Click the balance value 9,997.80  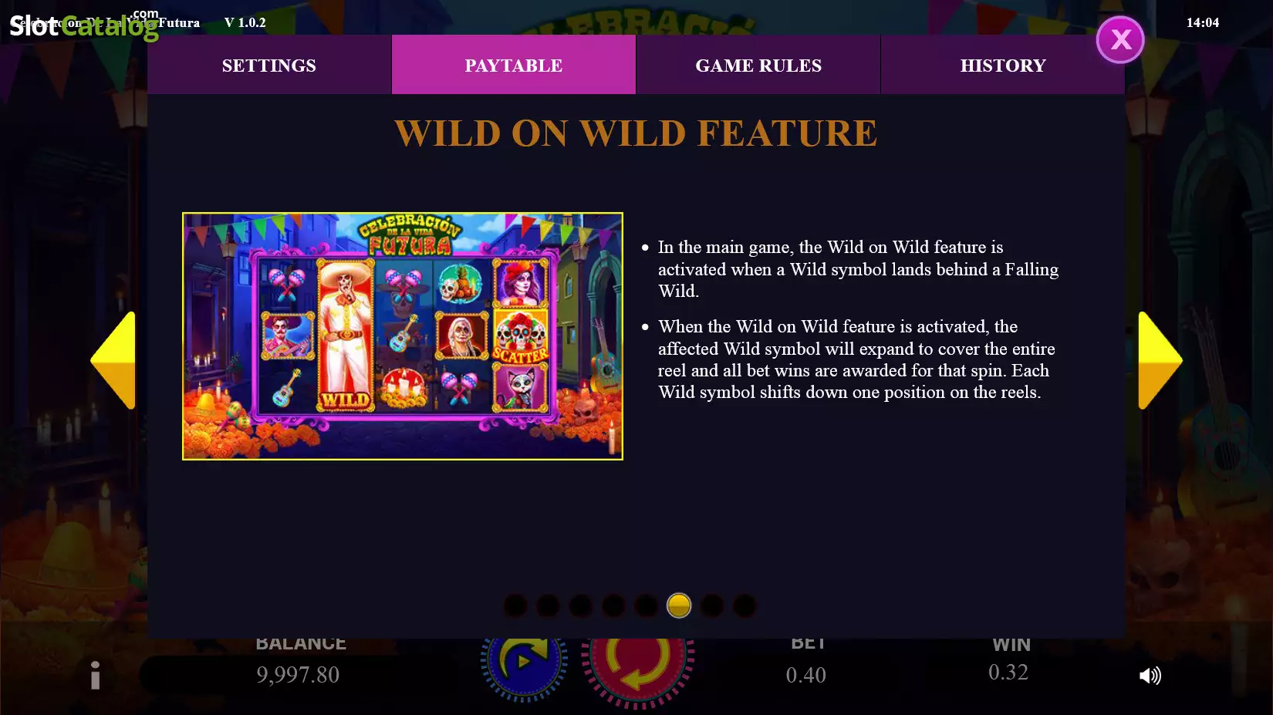(x=298, y=675)
